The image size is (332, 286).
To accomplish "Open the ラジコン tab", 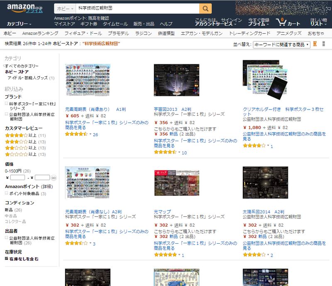I will 143,34.
